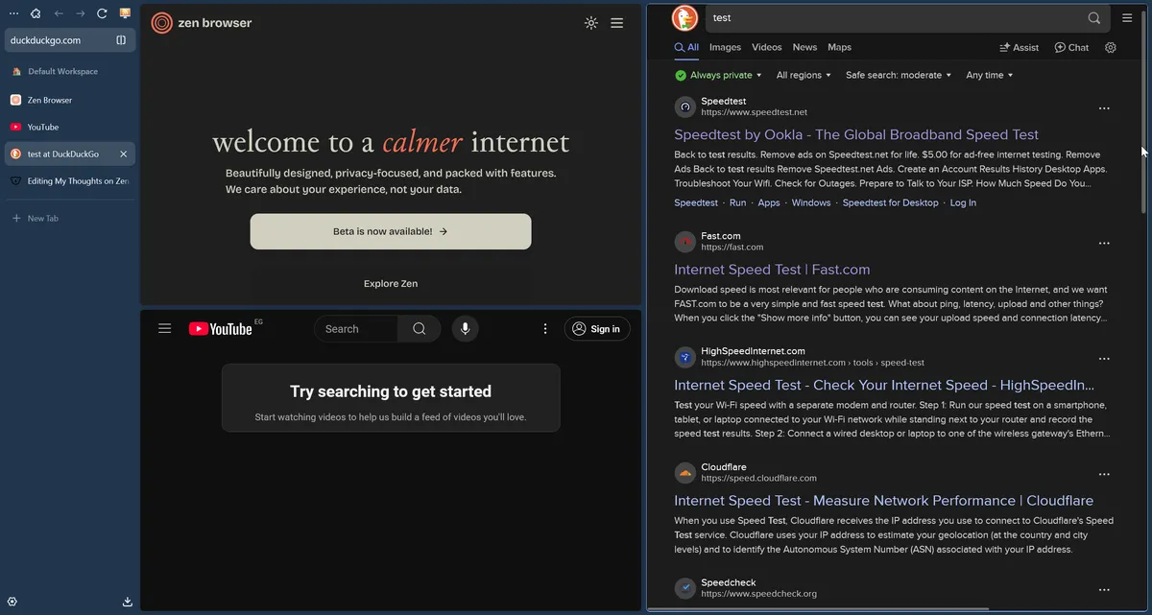This screenshot has height=615, width=1152.
Task: Click the Windows sitelink under Speedtest
Action: 811,202
